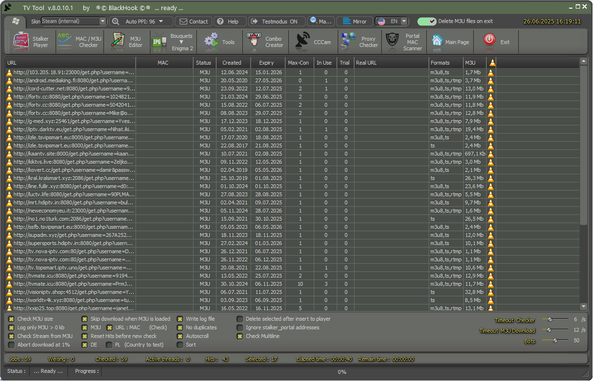Viewport: 593px width, 381px height.
Task: Enable the Sort checkbox
Action: tap(180, 345)
